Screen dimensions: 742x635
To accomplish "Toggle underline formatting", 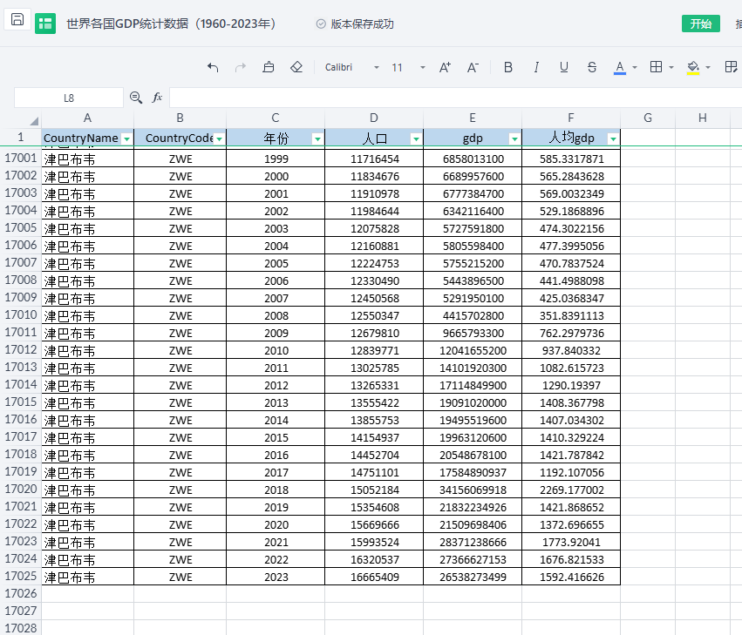I will [x=563, y=68].
